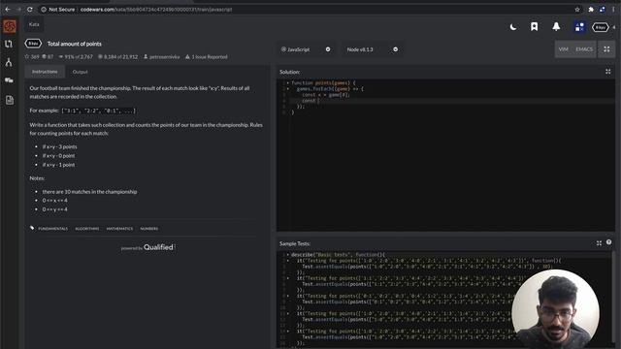This screenshot has height=349, width=621.
Task: Click the 8 kyu rank badge in header
Action: [600, 27]
